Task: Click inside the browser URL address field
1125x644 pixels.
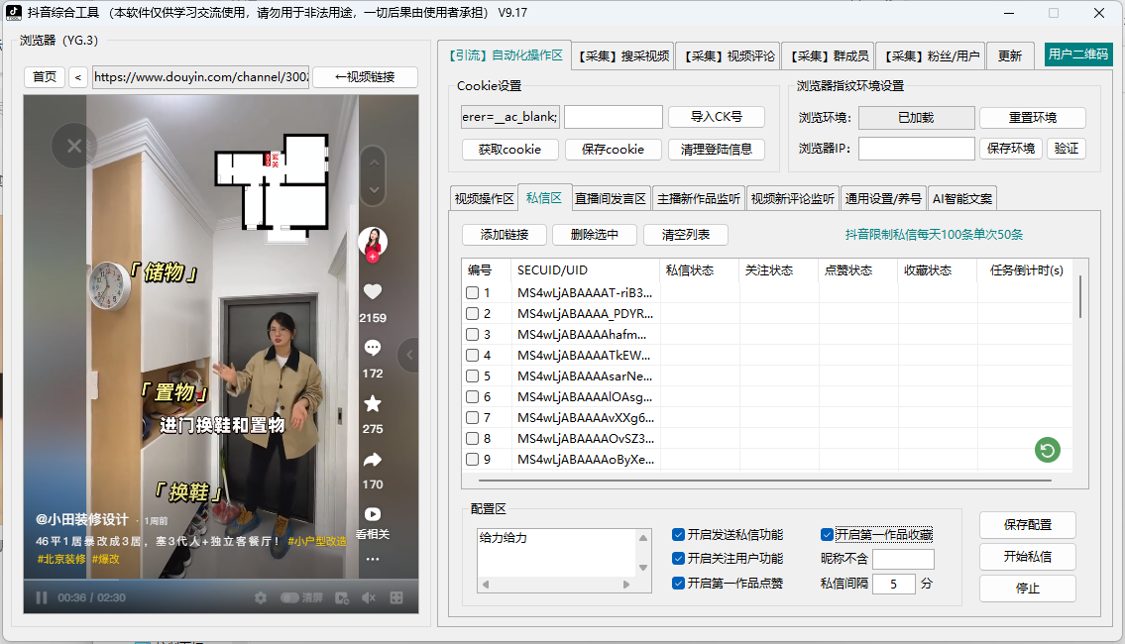Action: click(x=198, y=76)
